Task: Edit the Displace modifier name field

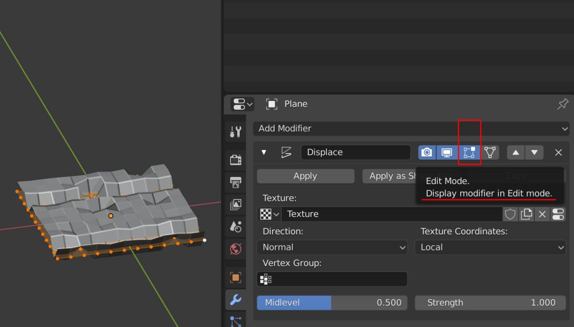Action: pos(356,153)
